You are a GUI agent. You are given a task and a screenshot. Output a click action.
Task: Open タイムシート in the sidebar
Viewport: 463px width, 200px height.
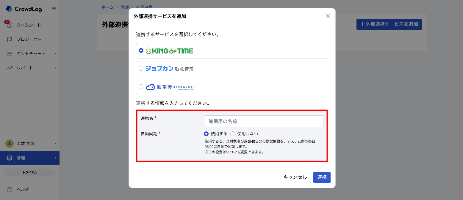pos(30,25)
